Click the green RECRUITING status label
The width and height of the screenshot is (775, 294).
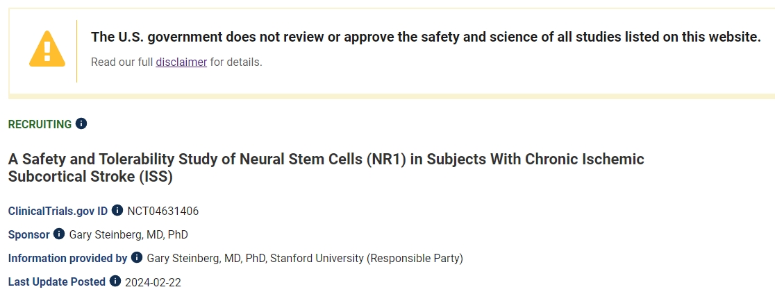pyautogui.click(x=40, y=124)
